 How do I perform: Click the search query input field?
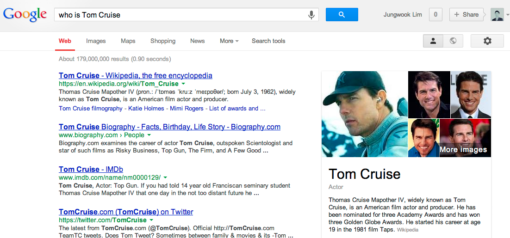point(180,15)
